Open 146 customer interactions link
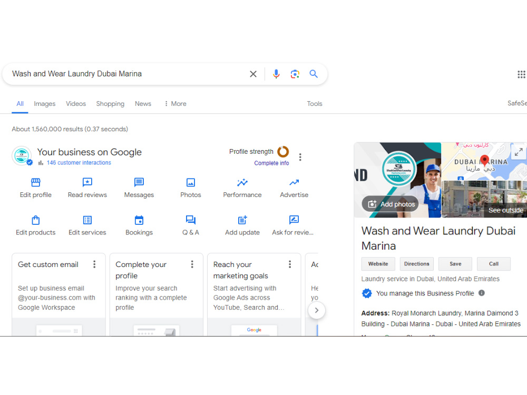 (79, 163)
